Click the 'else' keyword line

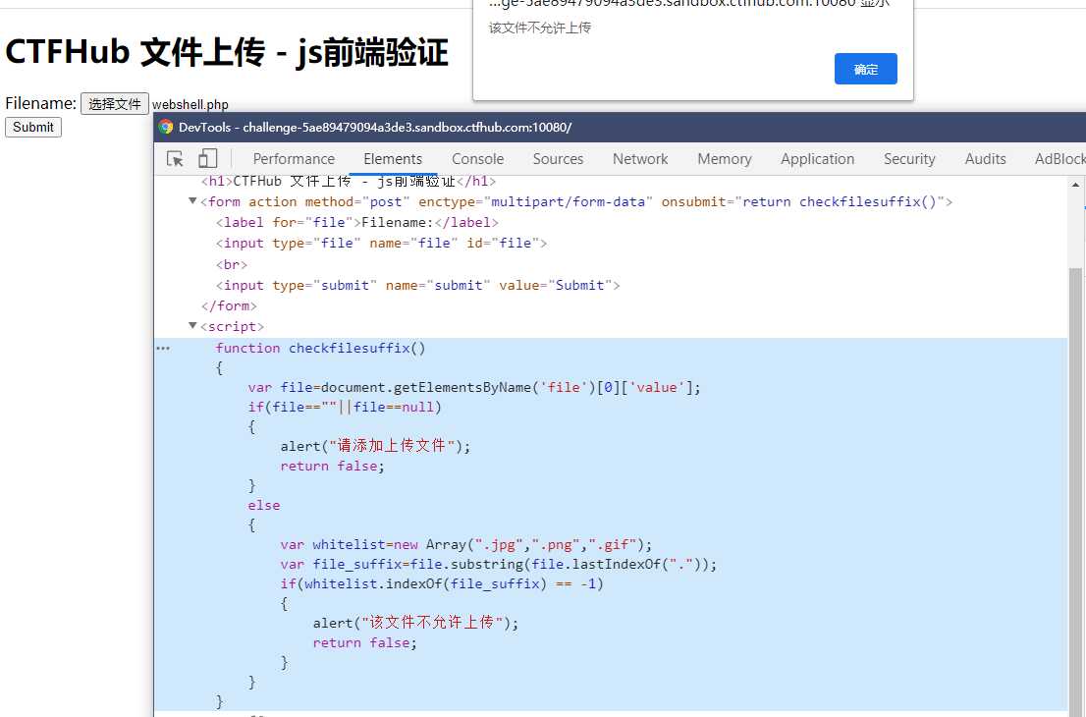(264, 505)
